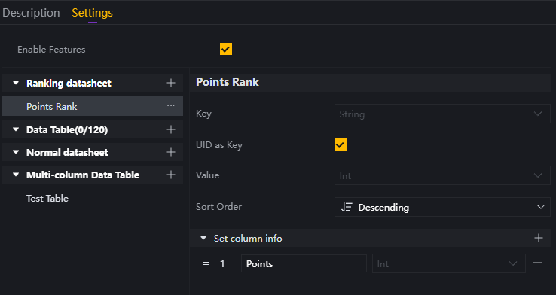Screen dimensions: 556x295
Task: Select the Settings tab
Action: 92,13
